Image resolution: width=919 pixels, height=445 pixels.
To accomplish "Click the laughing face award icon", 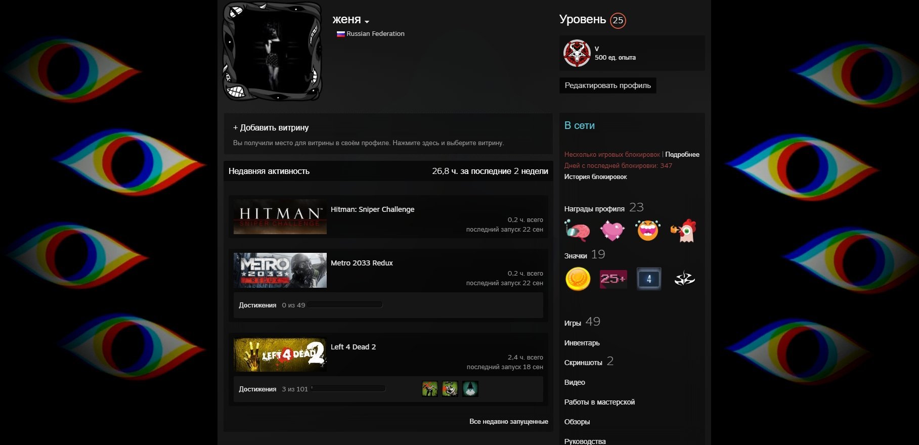I will tap(648, 231).
